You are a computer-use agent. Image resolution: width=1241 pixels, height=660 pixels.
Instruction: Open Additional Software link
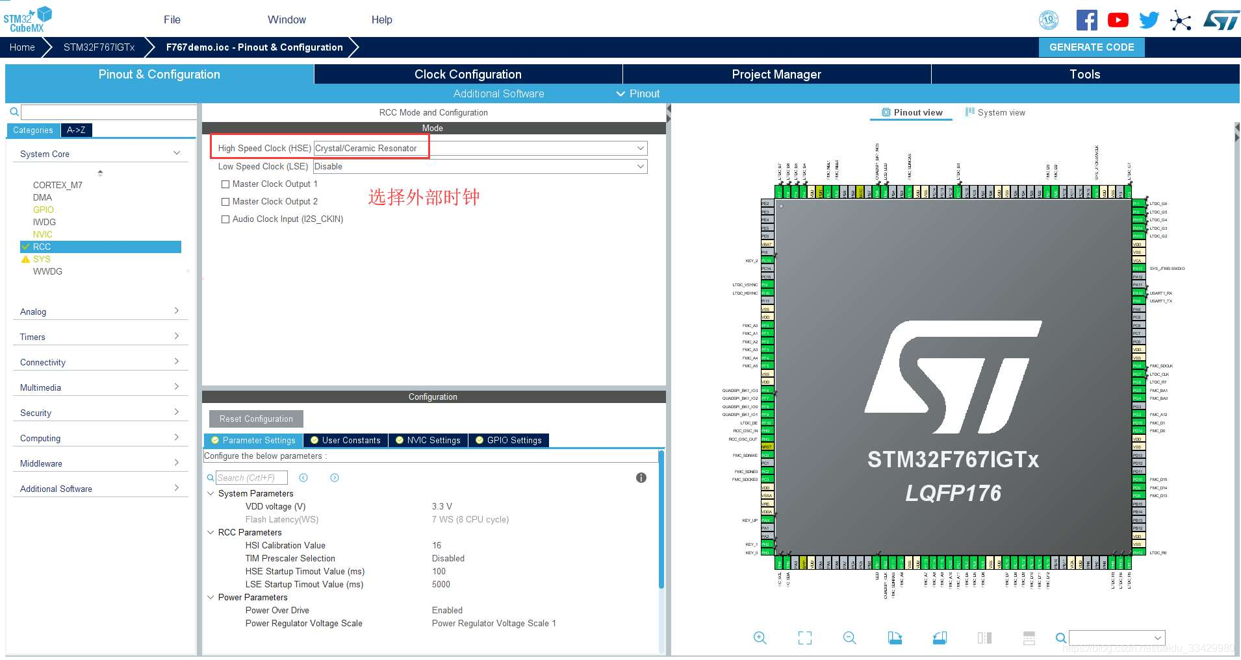point(498,93)
